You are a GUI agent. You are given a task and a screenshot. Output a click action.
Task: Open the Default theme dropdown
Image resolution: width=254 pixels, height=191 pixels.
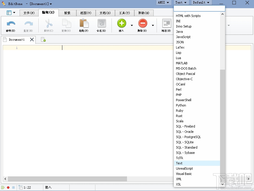click(201, 2)
